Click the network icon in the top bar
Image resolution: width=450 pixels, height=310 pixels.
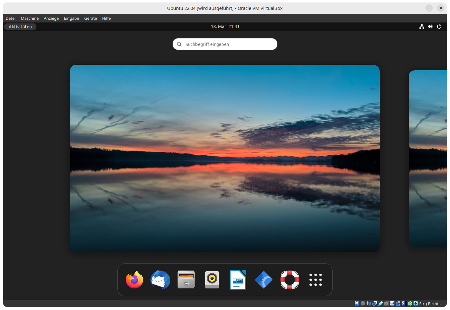[422, 27]
